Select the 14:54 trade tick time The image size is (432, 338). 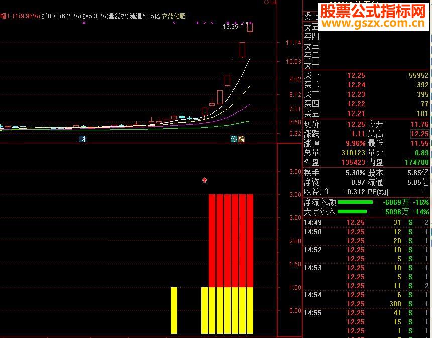coord(313,295)
